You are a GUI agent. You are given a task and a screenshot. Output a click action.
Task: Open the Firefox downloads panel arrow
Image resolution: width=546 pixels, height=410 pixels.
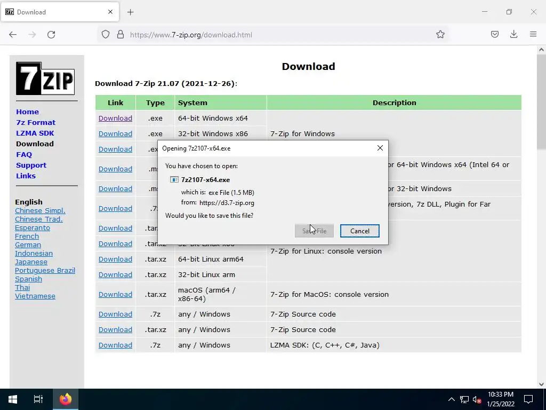pos(513,35)
